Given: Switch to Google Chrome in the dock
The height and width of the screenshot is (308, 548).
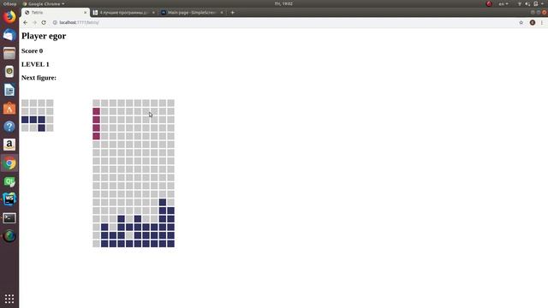Looking at the screenshot, I should point(9,163).
